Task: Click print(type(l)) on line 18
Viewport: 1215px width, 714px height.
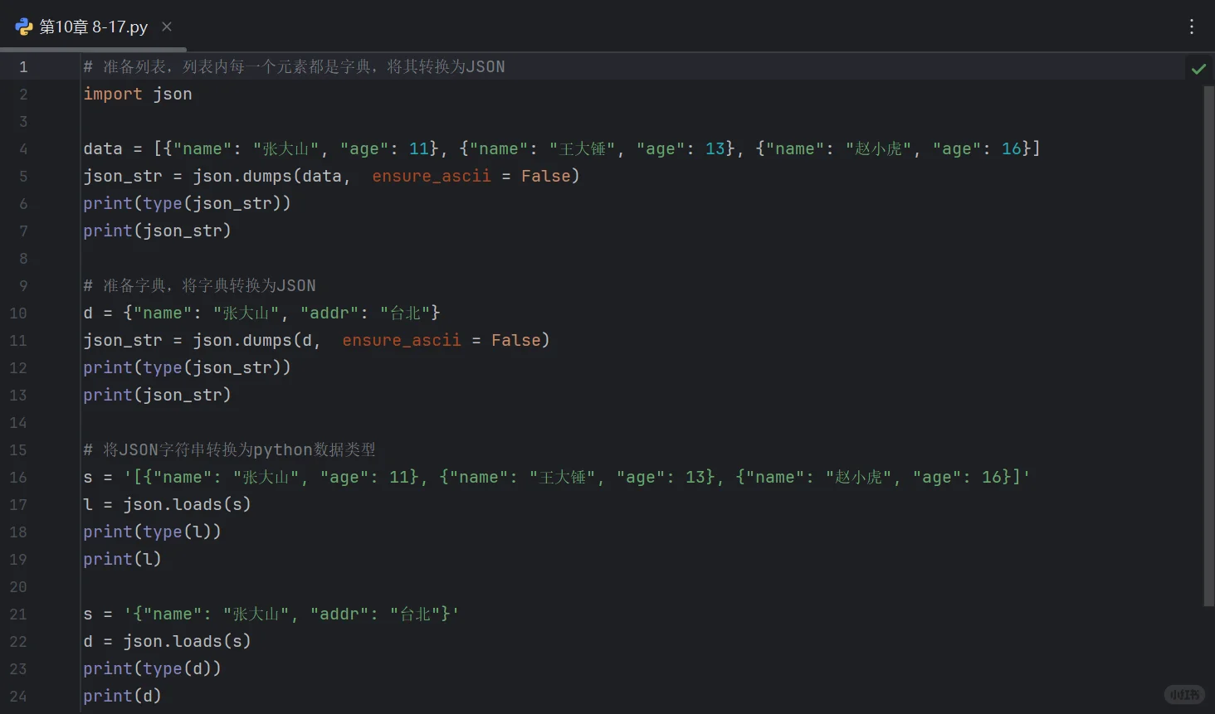Action: tap(152, 532)
